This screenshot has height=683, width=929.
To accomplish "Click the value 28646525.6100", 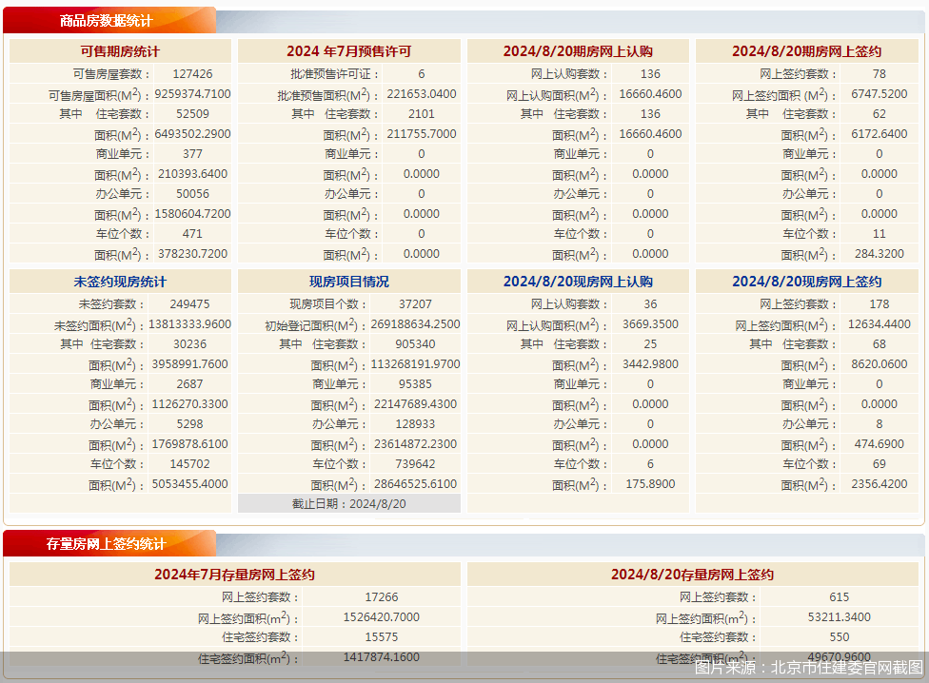I will 415,484.
